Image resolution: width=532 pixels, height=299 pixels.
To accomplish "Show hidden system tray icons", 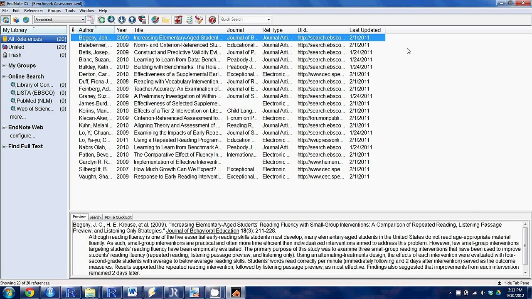I will (x=451, y=293).
